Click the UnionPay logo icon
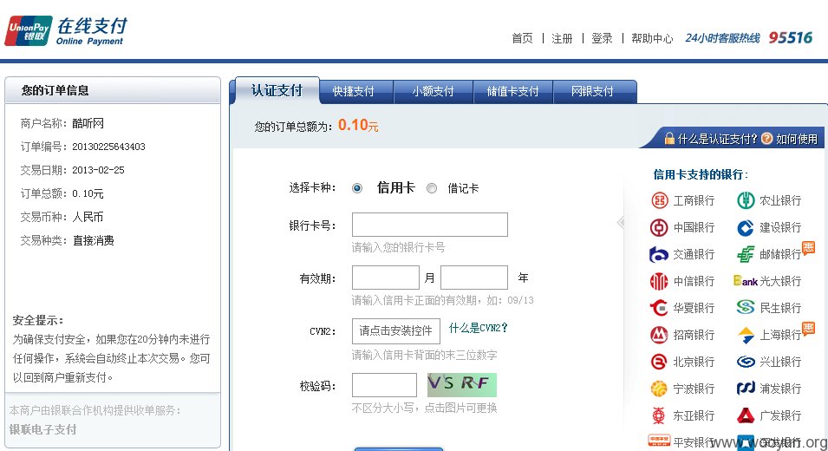Screen dimensions: 828x451 pos(29,30)
